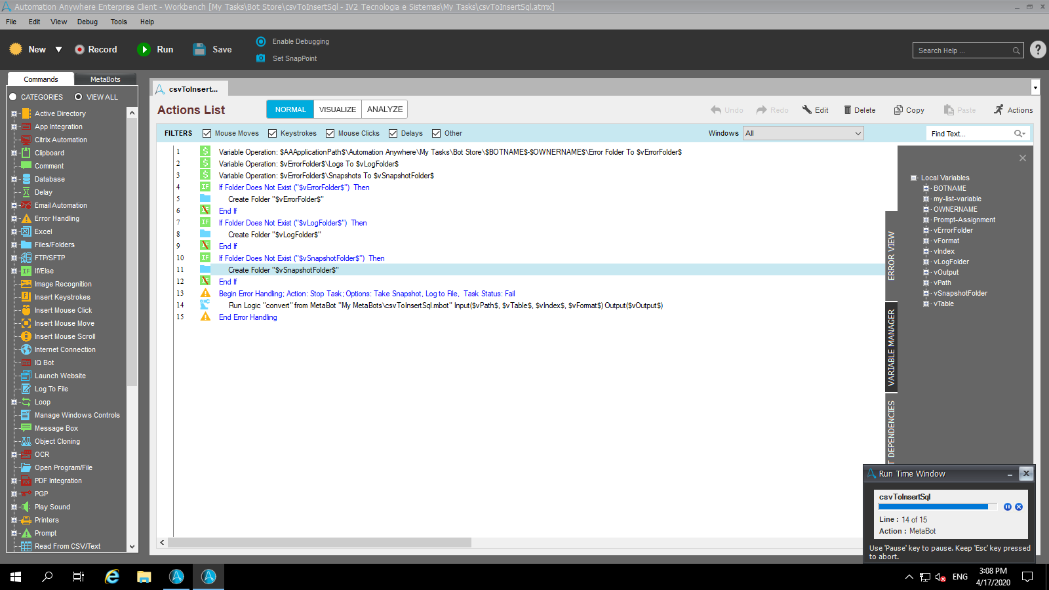Expand the If/Else category

click(x=14, y=271)
